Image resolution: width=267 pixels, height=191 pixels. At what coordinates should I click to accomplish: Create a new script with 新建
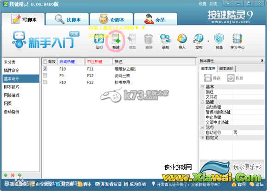[116, 41]
